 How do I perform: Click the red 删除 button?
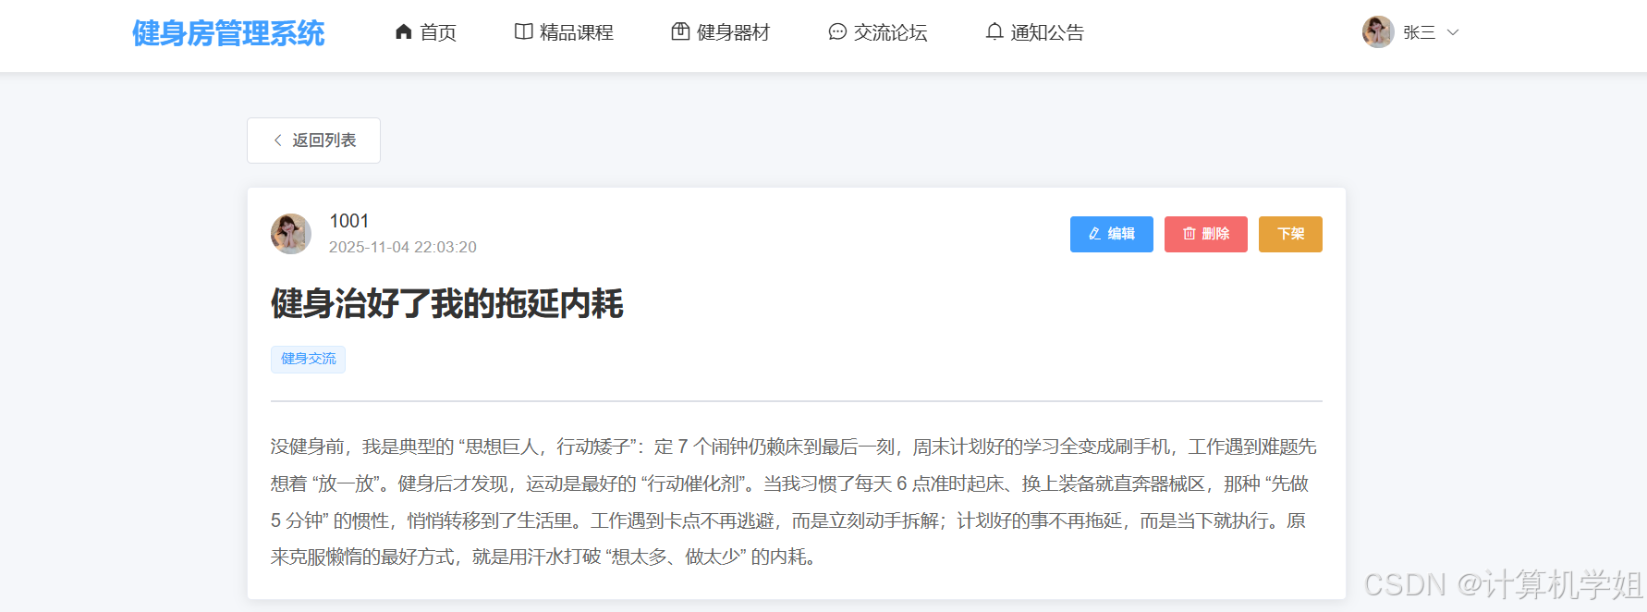pos(1206,234)
